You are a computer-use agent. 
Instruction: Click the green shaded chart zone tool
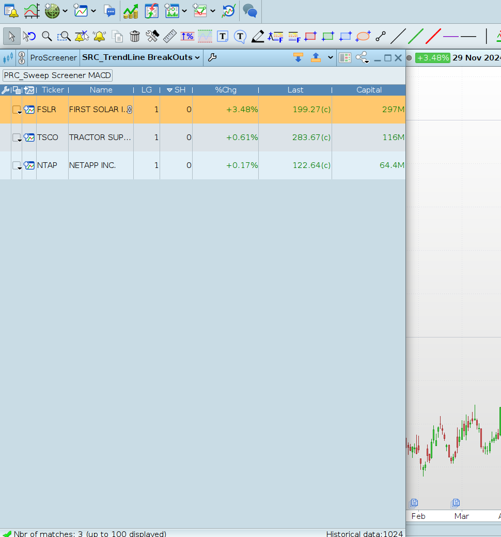point(205,36)
